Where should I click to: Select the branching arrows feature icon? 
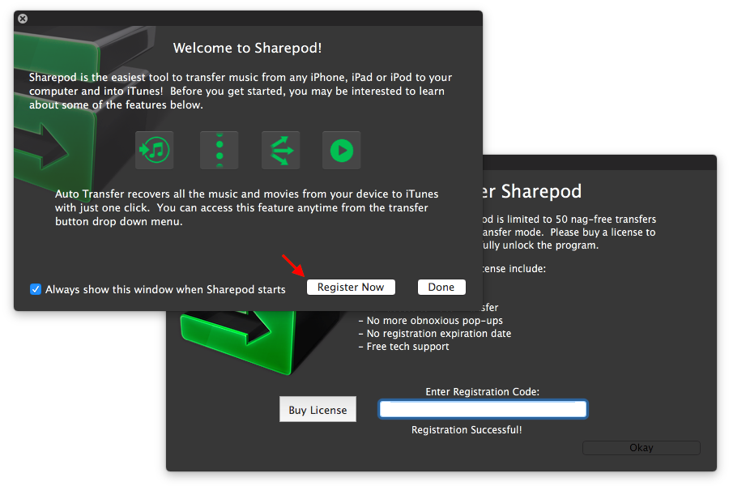click(x=281, y=150)
